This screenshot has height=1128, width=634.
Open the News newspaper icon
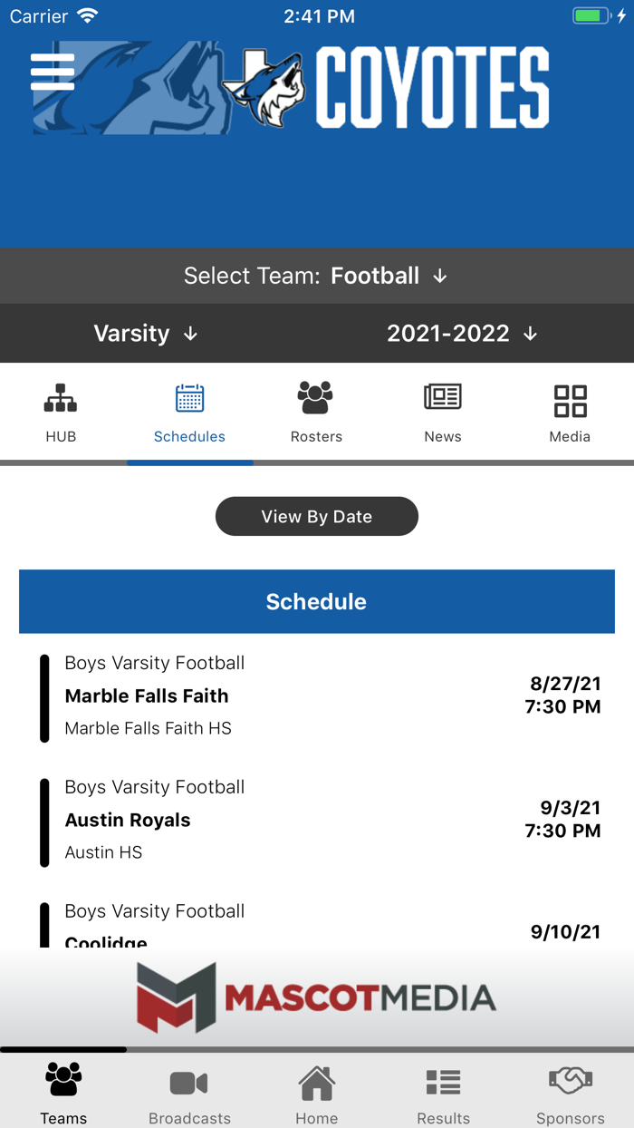click(x=443, y=396)
